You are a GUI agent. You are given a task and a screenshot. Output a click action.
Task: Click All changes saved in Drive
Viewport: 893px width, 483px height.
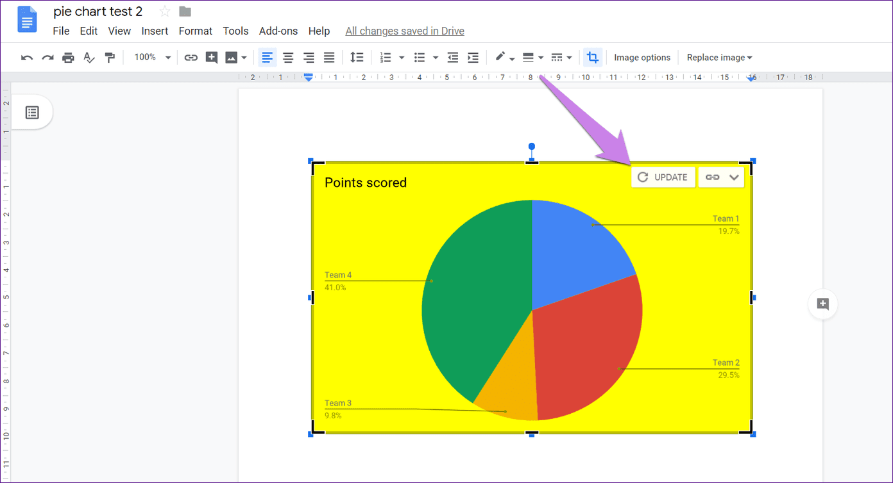[x=405, y=31]
